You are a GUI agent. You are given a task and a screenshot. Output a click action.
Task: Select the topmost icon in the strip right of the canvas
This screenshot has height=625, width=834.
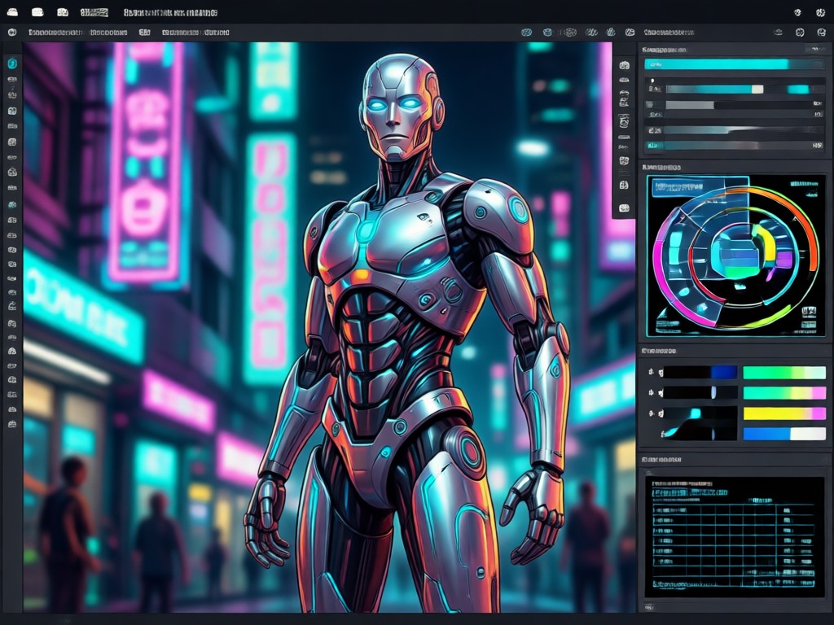pos(625,65)
